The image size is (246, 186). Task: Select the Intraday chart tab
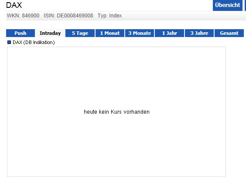coord(50,33)
